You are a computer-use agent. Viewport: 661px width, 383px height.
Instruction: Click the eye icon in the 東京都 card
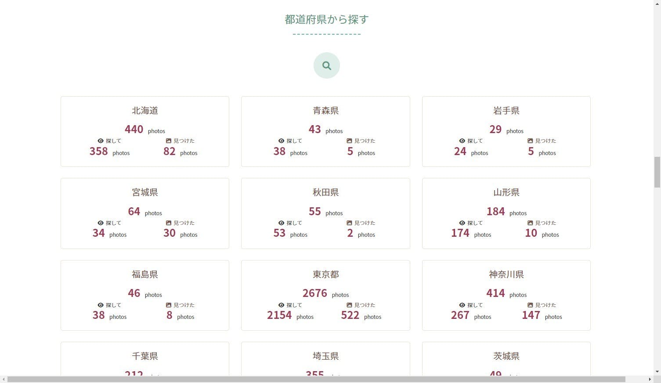coord(281,305)
